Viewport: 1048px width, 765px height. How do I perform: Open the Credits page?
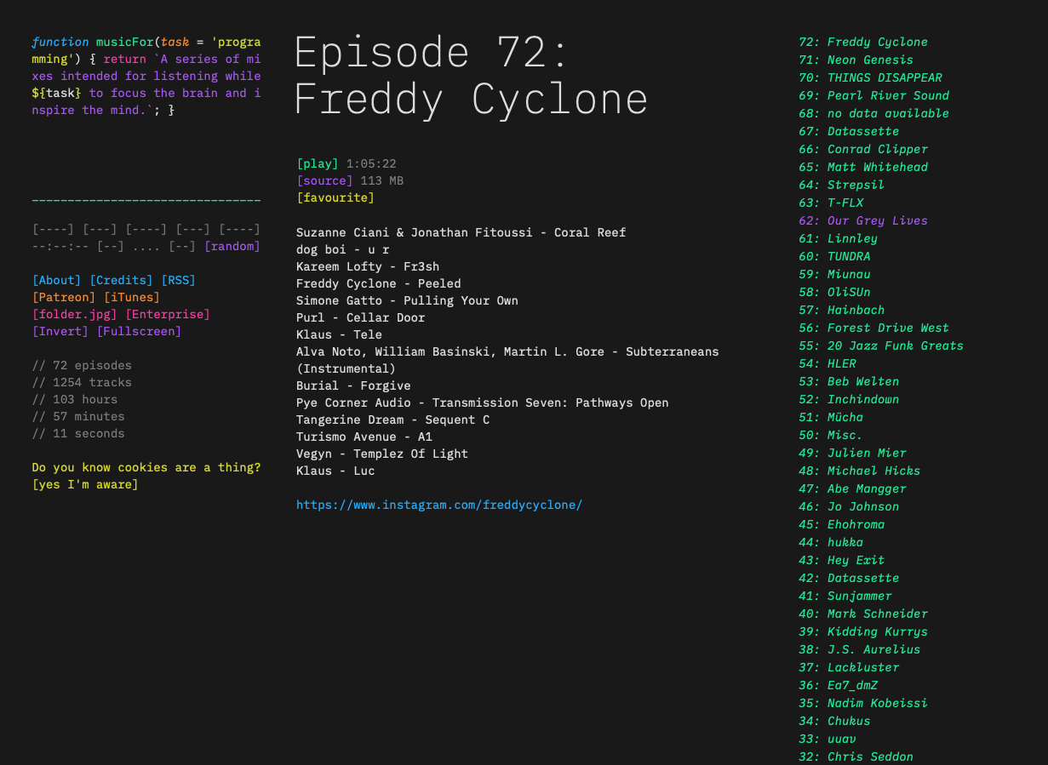pyautogui.click(x=119, y=280)
